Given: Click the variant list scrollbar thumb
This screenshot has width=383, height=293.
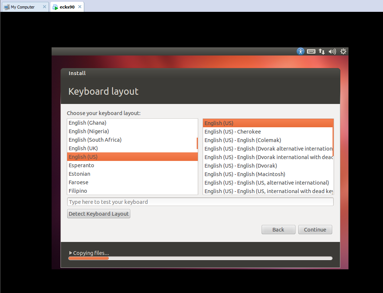Looking at the screenshot, I should point(333,138).
